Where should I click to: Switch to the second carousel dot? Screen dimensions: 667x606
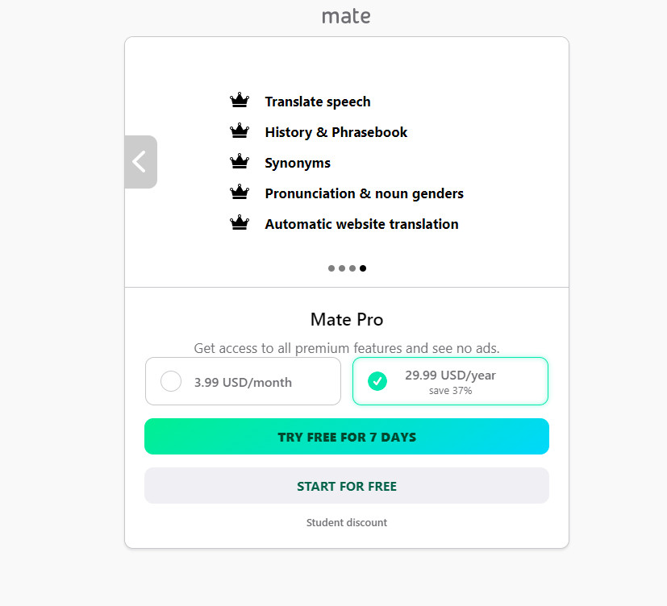[342, 268]
